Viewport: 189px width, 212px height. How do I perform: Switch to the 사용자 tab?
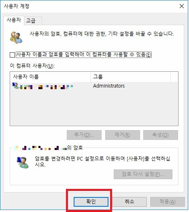(14, 20)
